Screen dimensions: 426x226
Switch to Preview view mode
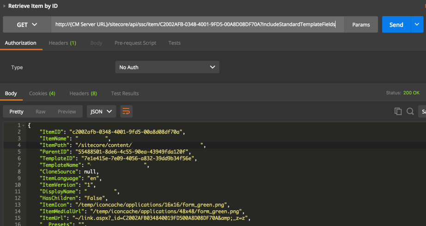(67, 111)
